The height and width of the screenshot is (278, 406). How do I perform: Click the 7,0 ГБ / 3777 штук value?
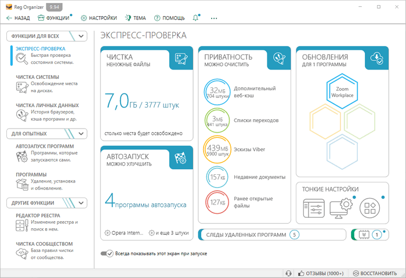click(x=142, y=101)
